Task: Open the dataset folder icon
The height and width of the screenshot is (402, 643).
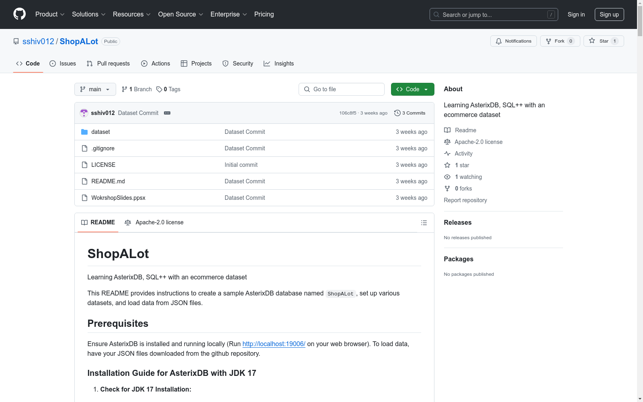Action: (x=84, y=132)
